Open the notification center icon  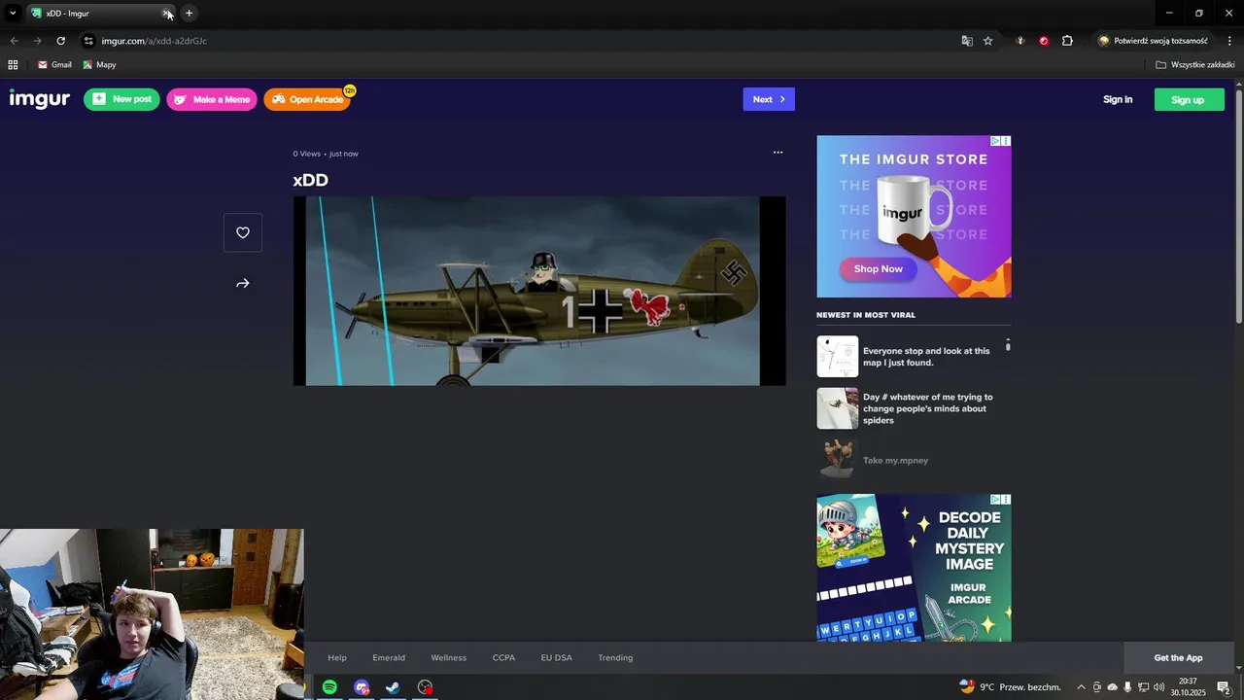tap(1224, 687)
